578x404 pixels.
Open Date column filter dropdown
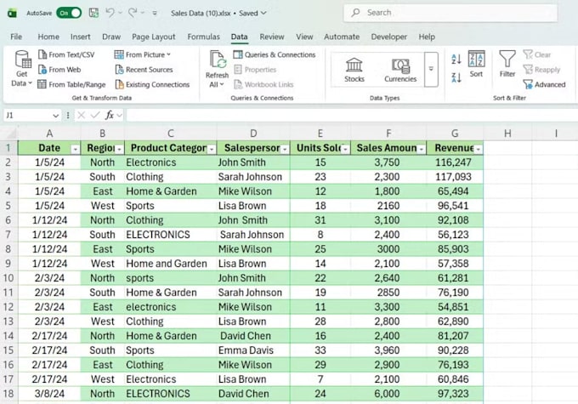(x=75, y=149)
